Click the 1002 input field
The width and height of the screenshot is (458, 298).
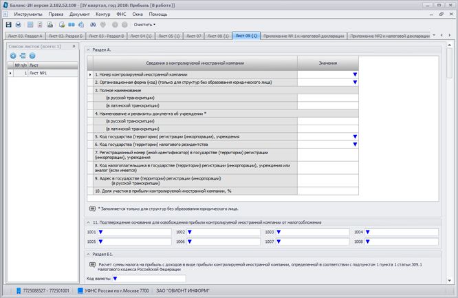tap(223, 232)
